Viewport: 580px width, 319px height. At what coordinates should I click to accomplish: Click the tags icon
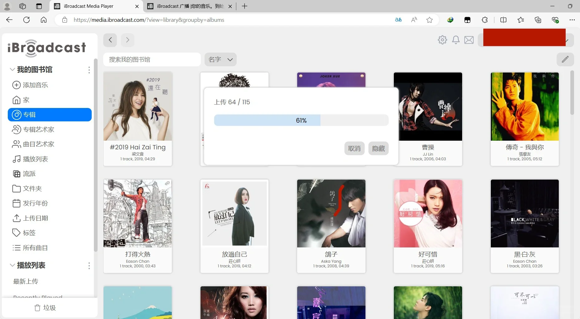16,233
